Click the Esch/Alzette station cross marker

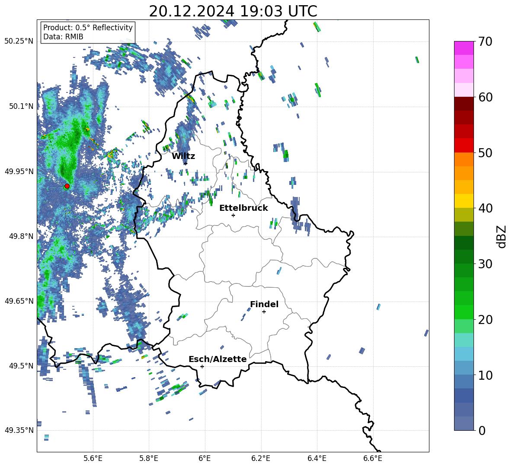[202, 366]
